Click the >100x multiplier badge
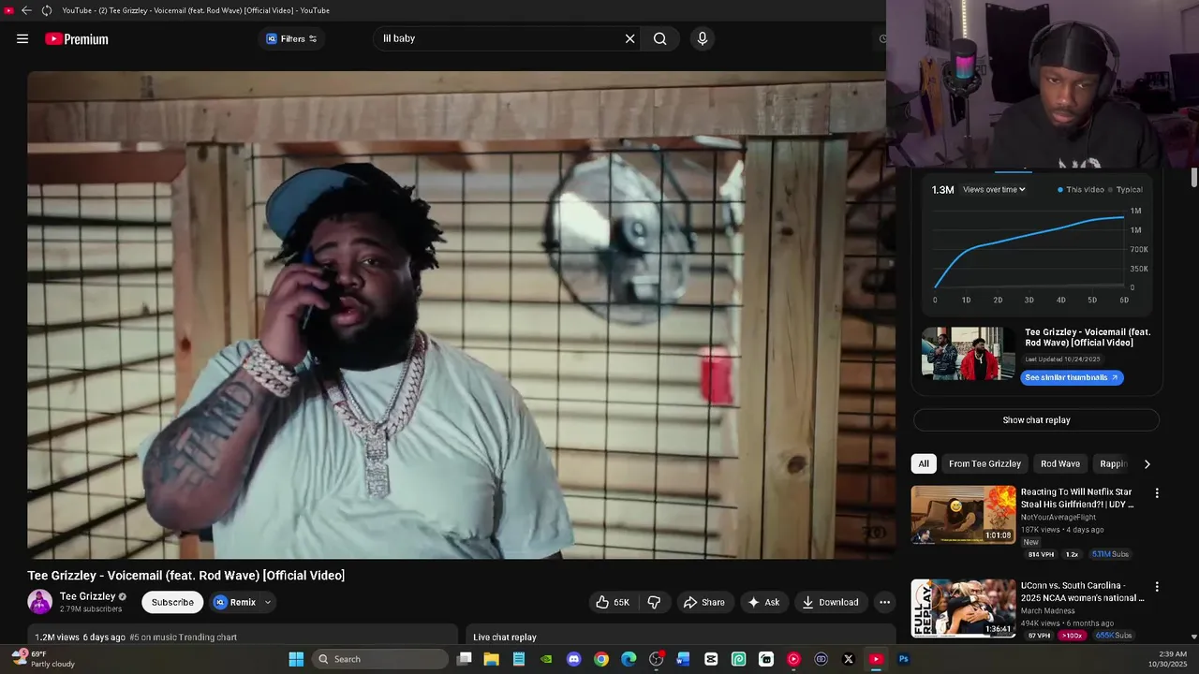 click(1072, 636)
